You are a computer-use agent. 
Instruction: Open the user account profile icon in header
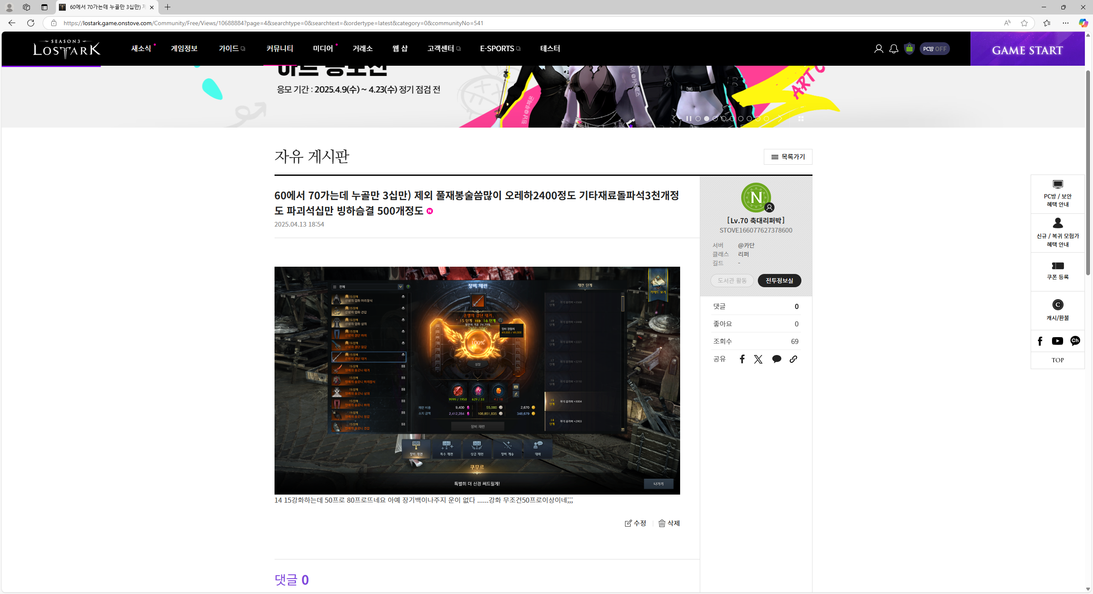[x=878, y=49]
